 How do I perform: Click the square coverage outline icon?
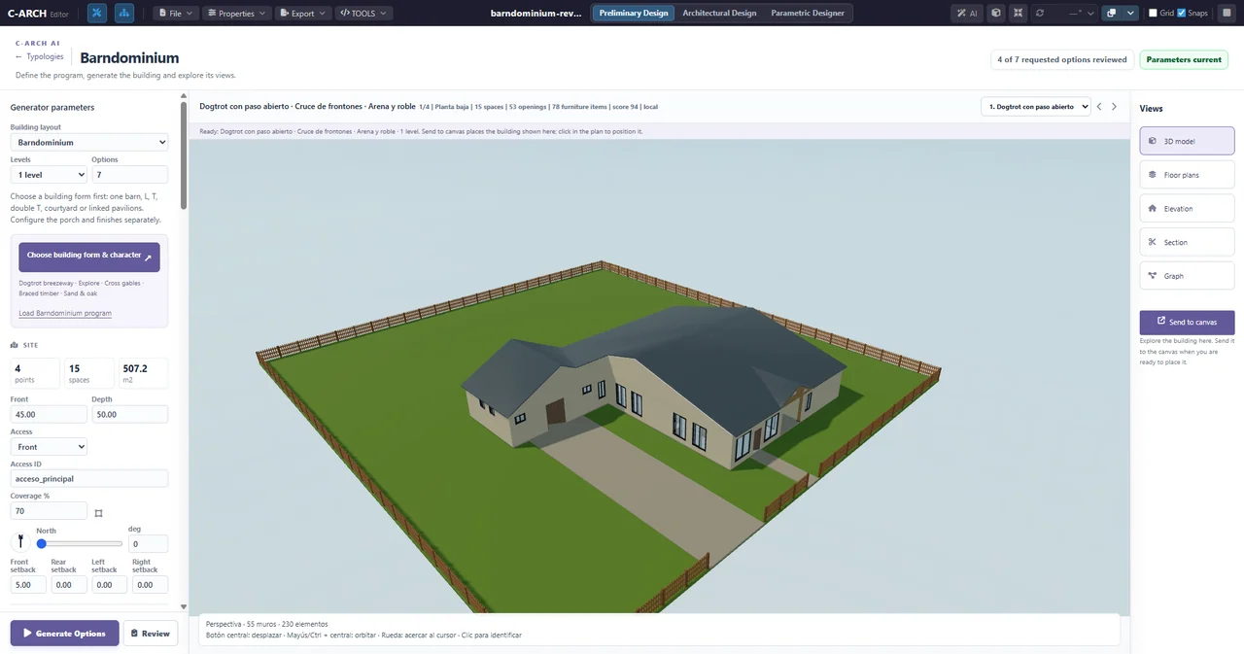click(98, 512)
